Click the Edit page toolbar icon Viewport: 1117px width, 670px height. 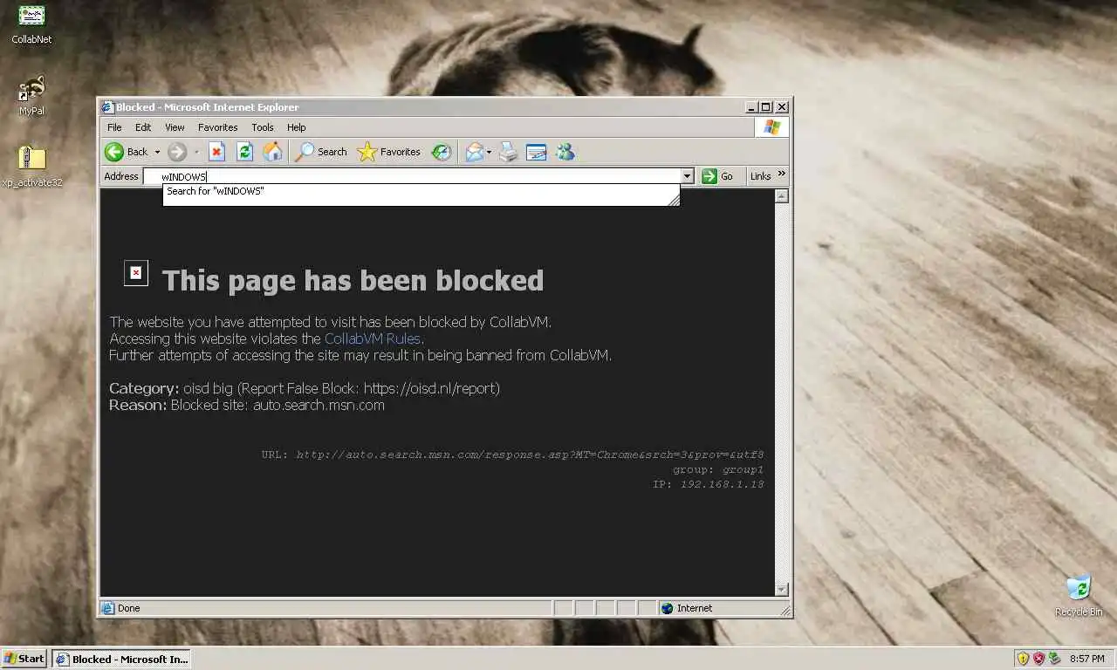536,152
